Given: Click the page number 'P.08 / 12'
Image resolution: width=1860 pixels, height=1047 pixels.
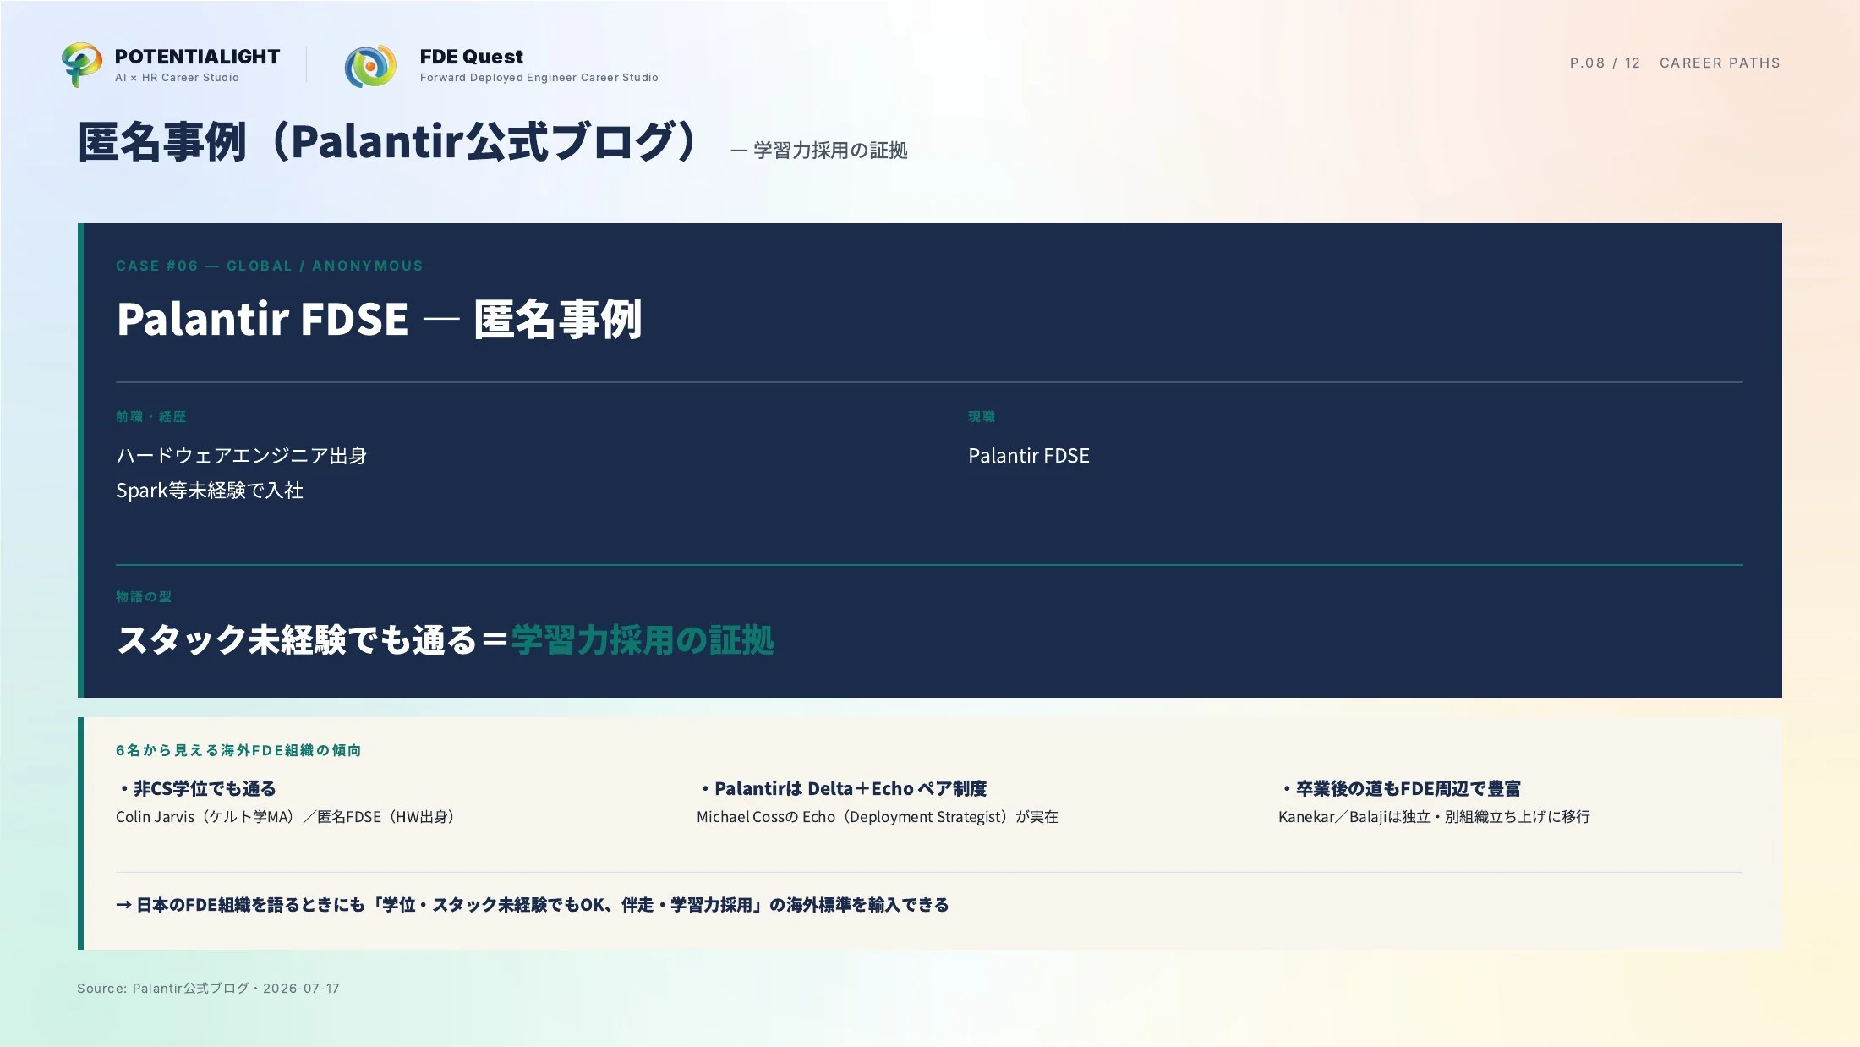Looking at the screenshot, I should click(1605, 63).
